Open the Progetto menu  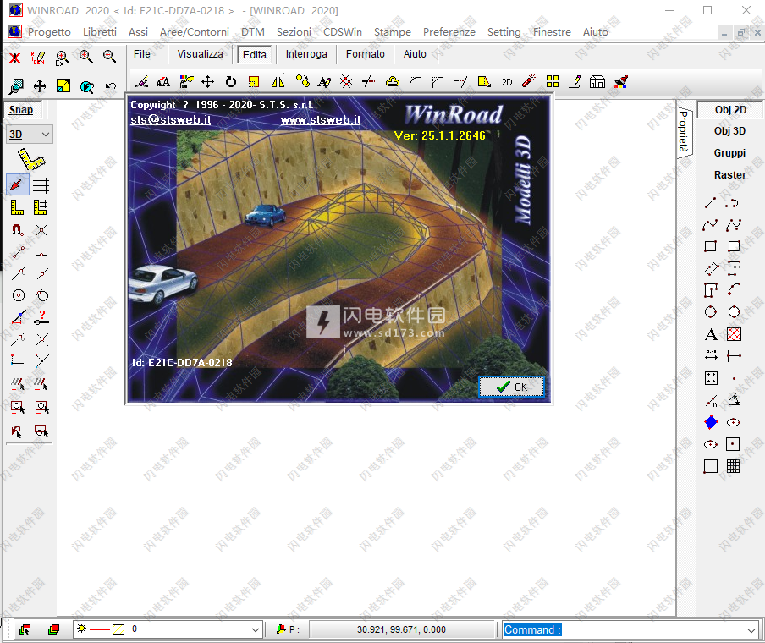[x=49, y=31]
